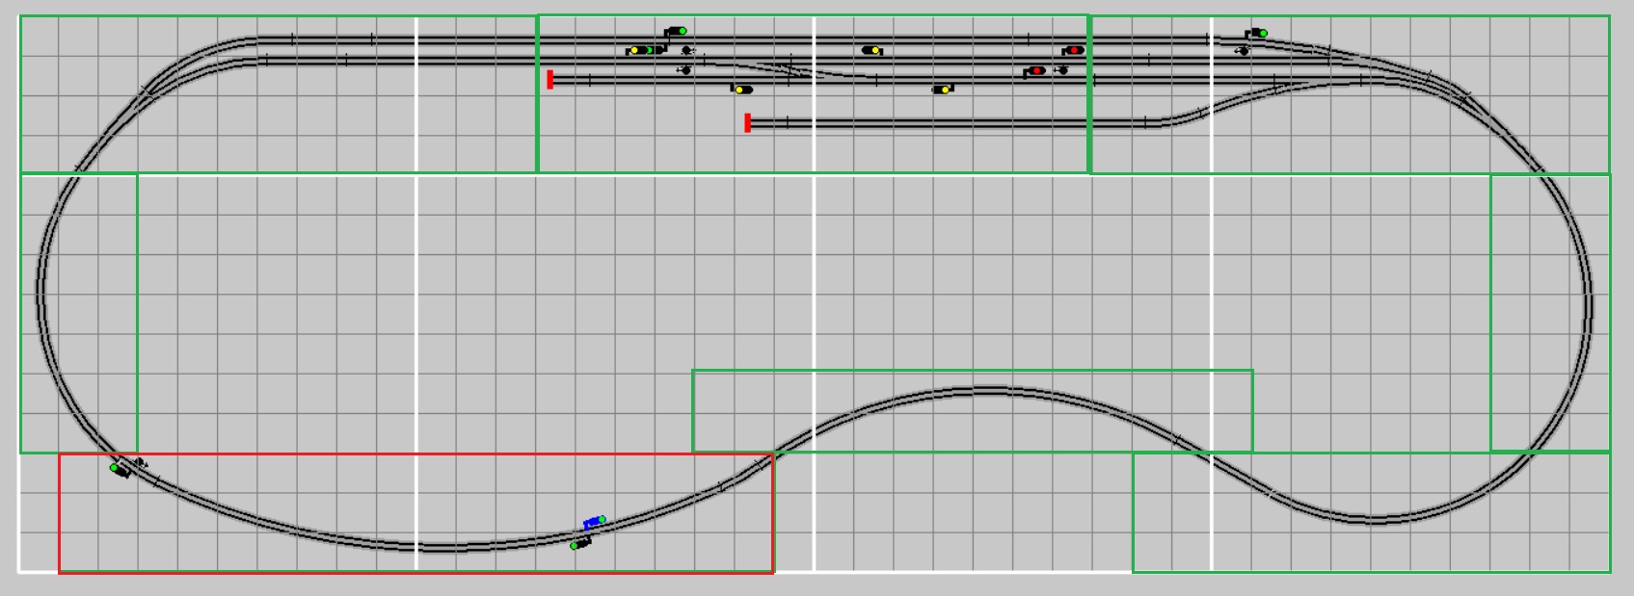Click the red buffer stop on the third track
This screenshot has height=596, width=1634.
pos(549,80)
